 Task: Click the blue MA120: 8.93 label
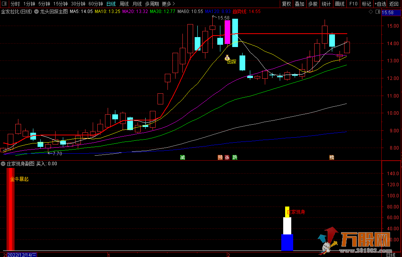pos(218,11)
